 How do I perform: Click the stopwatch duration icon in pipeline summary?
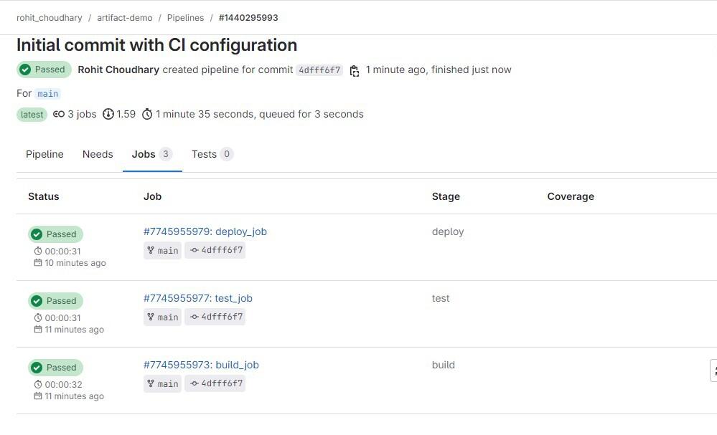147,114
